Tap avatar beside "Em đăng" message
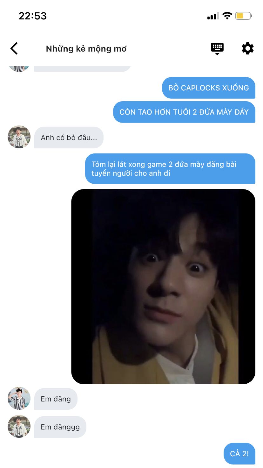The width and height of the screenshot is (263, 468). tap(19, 398)
